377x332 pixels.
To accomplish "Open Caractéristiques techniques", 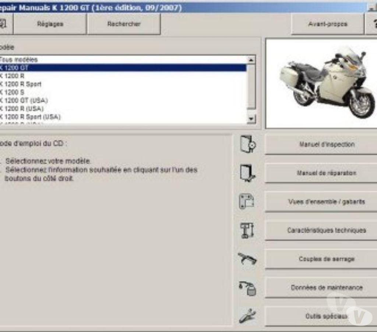I will click(x=321, y=230).
